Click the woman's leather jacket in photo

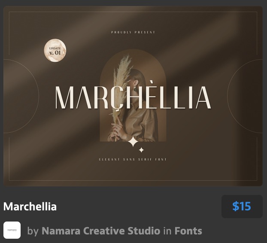[x=140, y=123]
